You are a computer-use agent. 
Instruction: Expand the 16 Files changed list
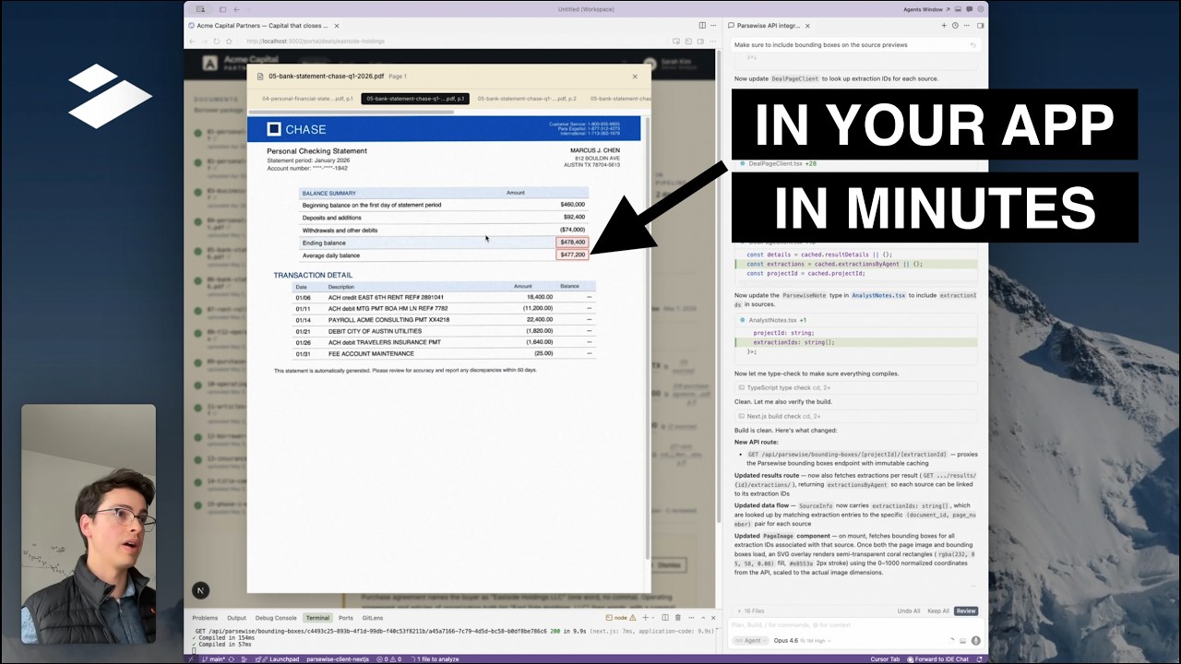coord(750,611)
